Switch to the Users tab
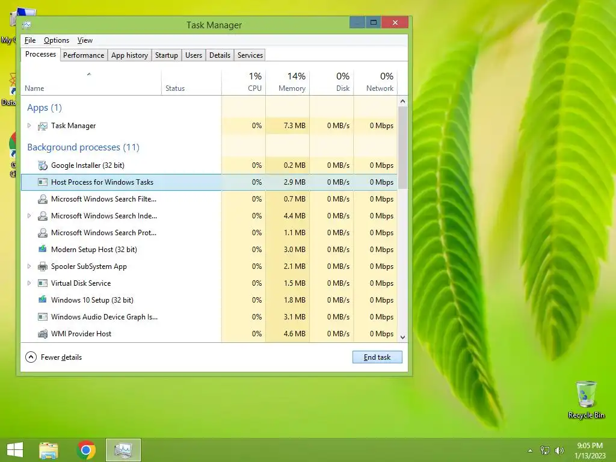Screen dimensions: 616x462 click(194, 55)
